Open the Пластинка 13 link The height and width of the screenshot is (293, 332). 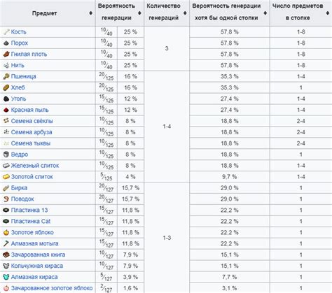coord(29,210)
